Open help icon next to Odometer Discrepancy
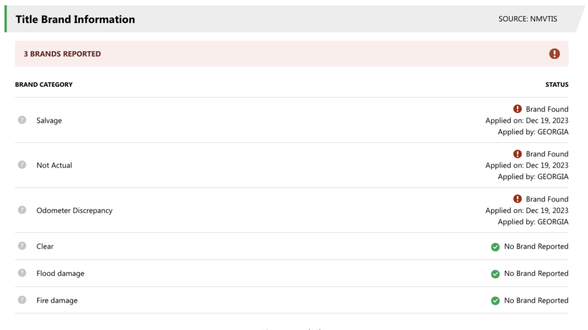Image resolution: width=588 pixels, height=330 pixels. tap(22, 209)
